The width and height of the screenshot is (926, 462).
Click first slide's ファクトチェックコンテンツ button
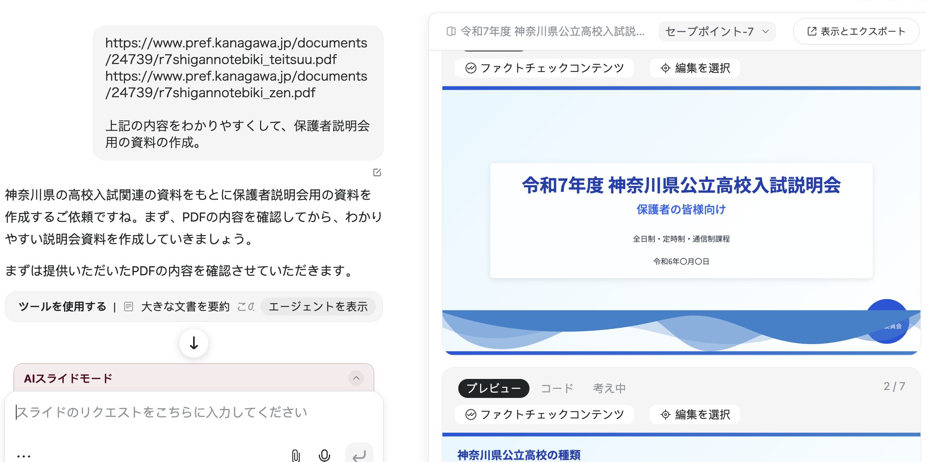(x=545, y=68)
